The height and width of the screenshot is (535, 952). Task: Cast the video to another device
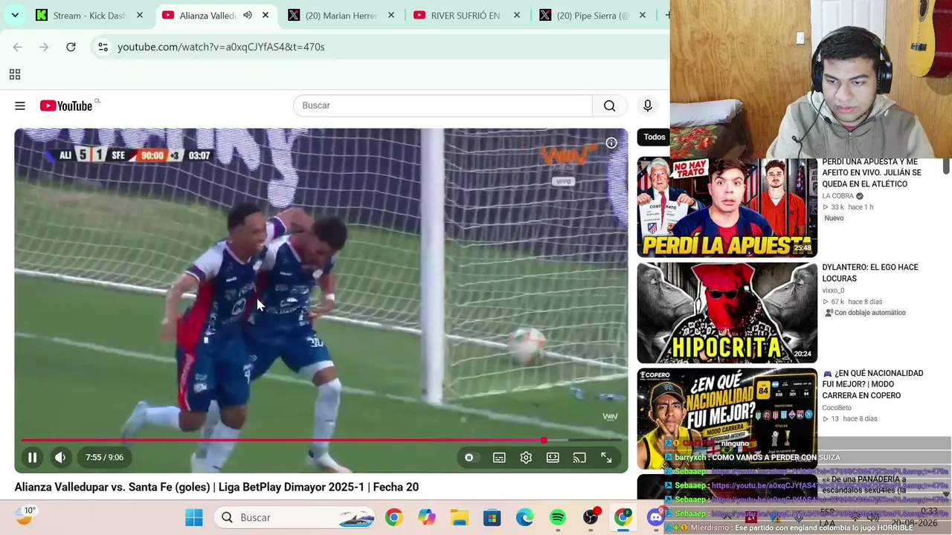[x=579, y=458]
